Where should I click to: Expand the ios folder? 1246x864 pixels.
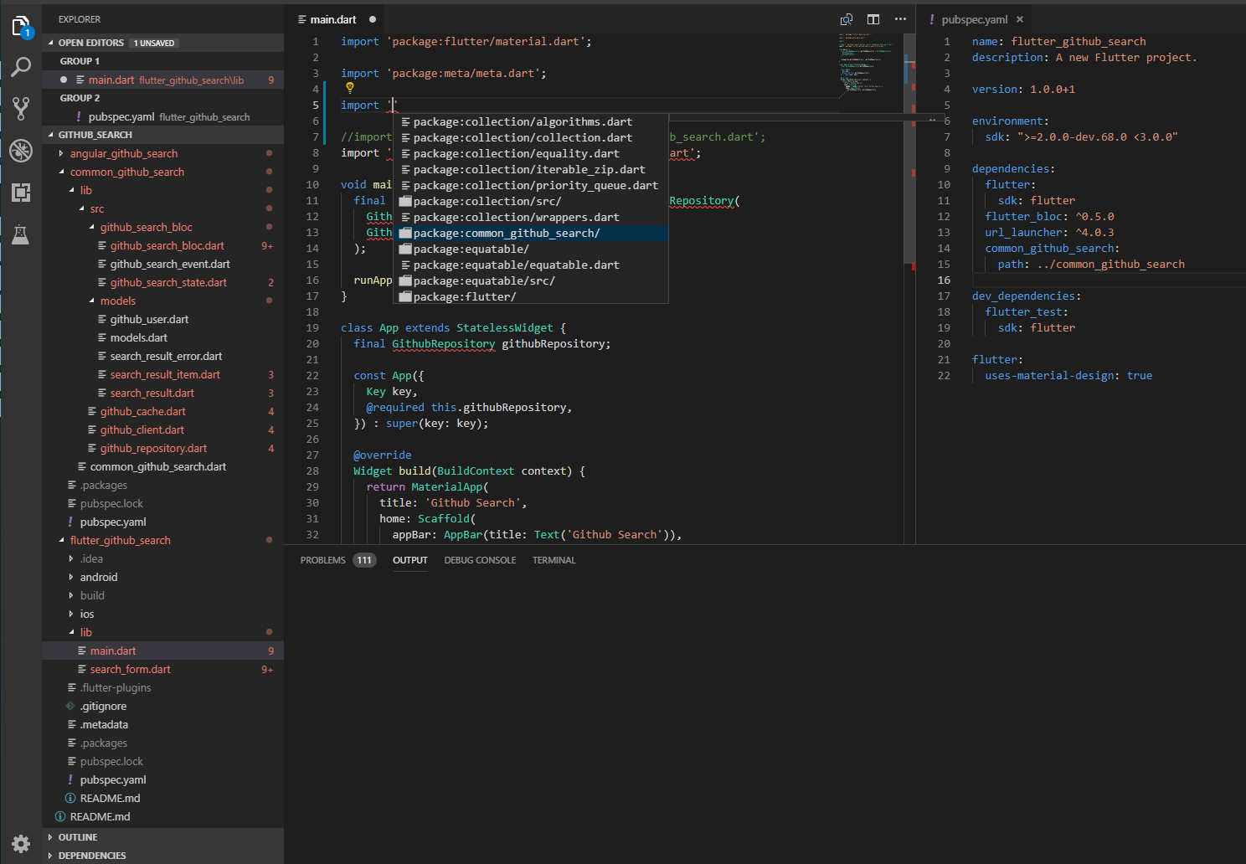tap(71, 614)
